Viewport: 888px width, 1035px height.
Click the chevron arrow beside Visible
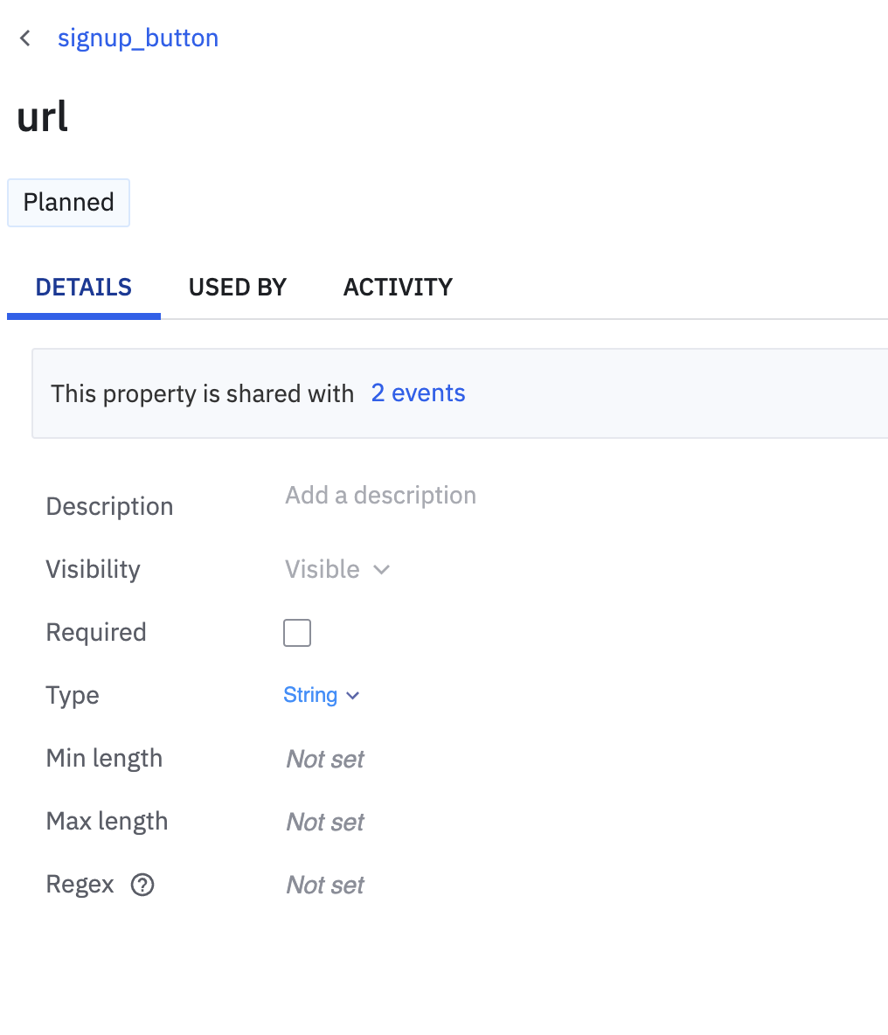pyautogui.click(x=381, y=570)
